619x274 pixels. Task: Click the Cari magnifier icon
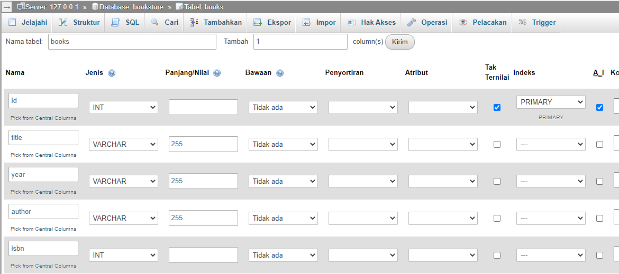click(x=155, y=23)
